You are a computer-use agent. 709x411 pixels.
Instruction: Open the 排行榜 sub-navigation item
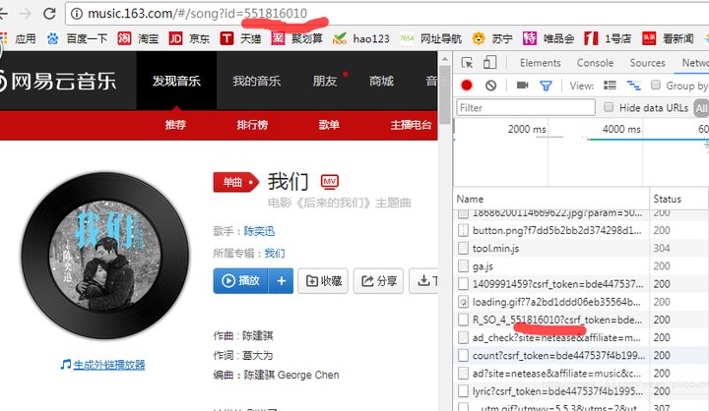pos(252,125)
